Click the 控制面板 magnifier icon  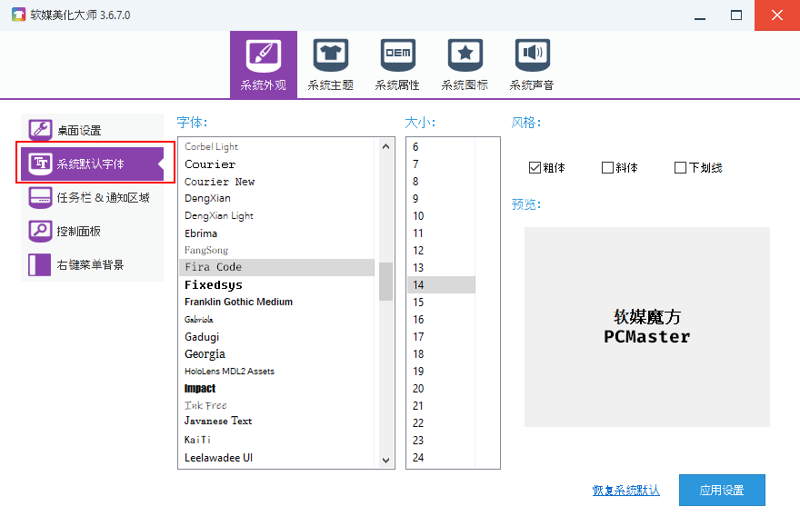click(41, 231)
